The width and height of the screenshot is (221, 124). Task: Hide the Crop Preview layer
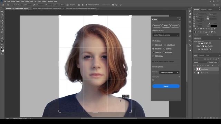[x=194, y=69]
